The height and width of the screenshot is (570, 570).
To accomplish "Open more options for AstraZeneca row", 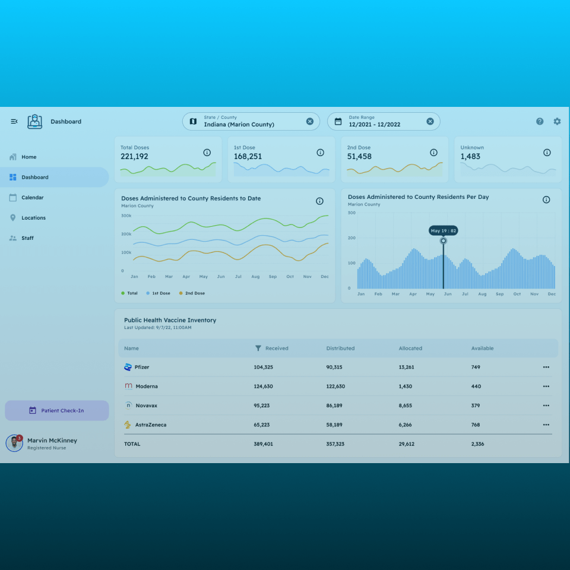I will [x=546, y=425].
